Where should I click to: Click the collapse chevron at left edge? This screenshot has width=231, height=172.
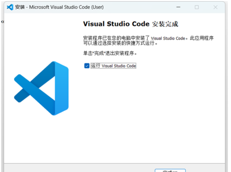tap(2, 22)
